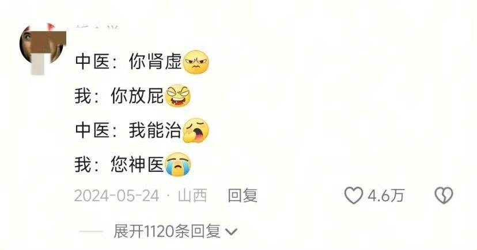Select the comment line 中医：你肾虚

coord(142,62)
